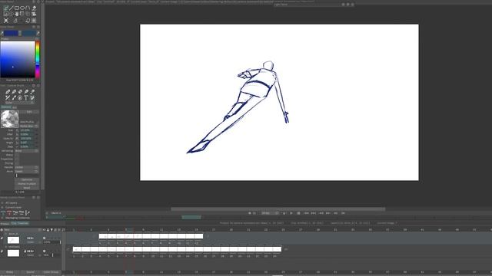
Task: Click the A color swatch
Action: point(11,33)
